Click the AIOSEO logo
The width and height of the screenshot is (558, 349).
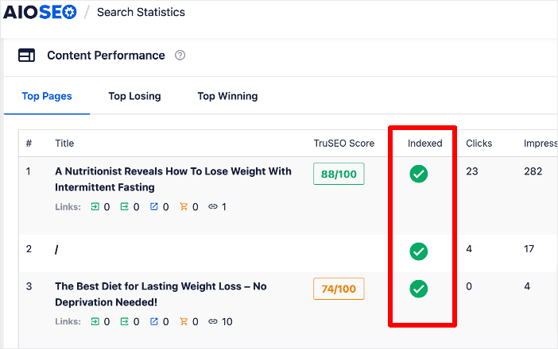[x=40, y=13]
